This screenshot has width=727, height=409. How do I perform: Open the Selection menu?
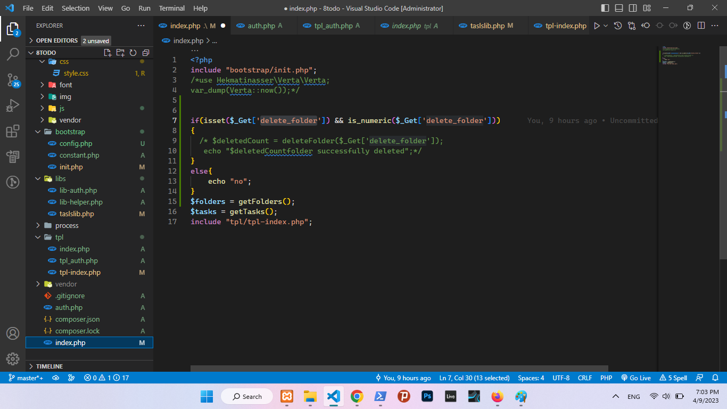coord(76,8)
